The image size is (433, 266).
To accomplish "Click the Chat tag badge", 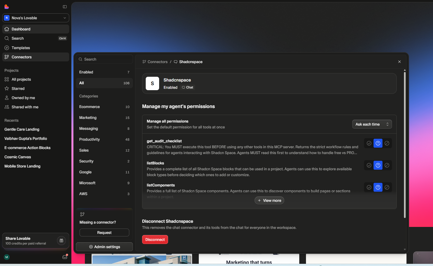I will tap(188, 87).
